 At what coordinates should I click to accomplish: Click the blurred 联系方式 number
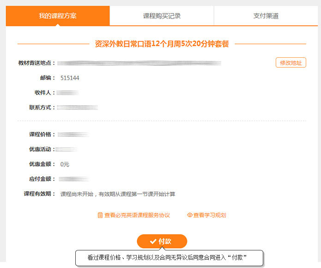pyautogui.click(x=78, y=107)
